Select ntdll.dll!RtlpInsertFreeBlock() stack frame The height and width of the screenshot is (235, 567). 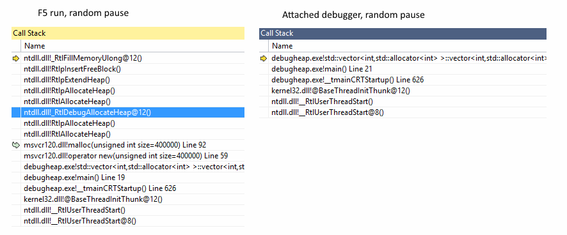click(128, 69)
